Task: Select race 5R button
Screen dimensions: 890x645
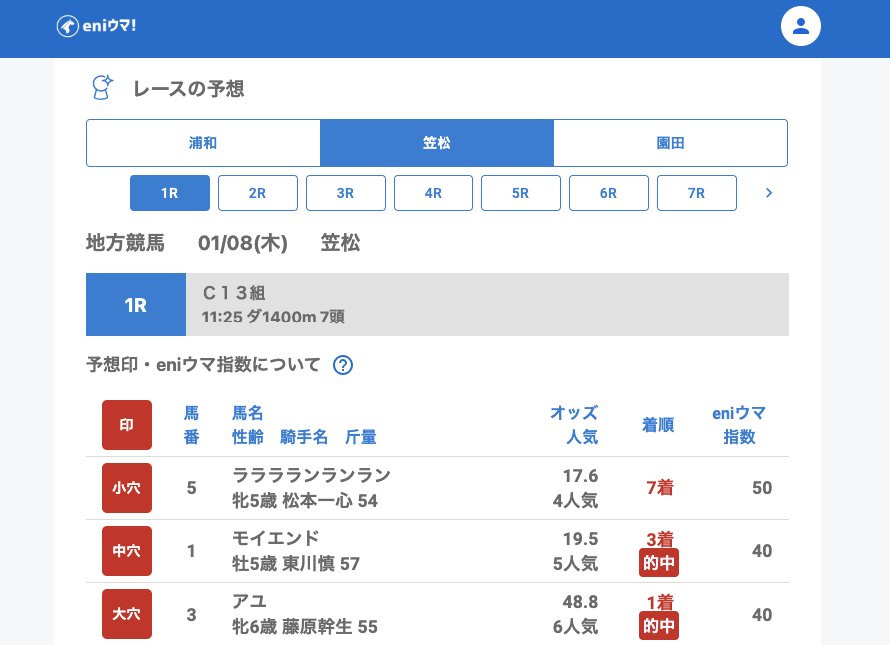Action: point(521,193)
